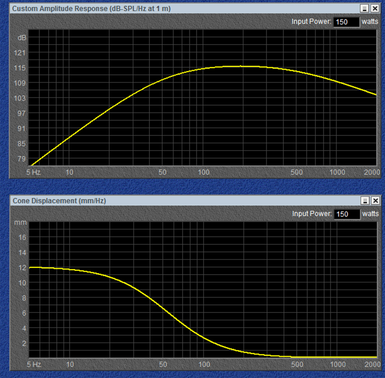Screen dimensions: 385x378
Task: Click '100' frequency label on the displacement graph
Action: 204,364
